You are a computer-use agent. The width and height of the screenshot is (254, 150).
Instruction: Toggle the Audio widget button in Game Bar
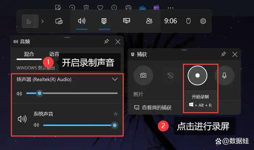coord(82,21)
